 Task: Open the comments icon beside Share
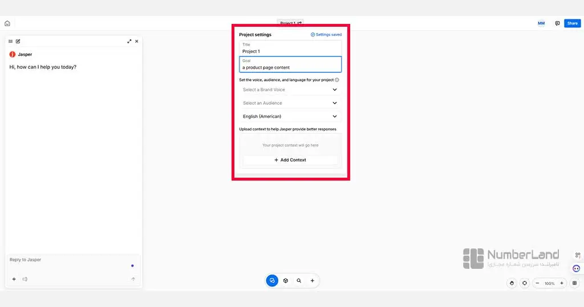tap(557, 23)
